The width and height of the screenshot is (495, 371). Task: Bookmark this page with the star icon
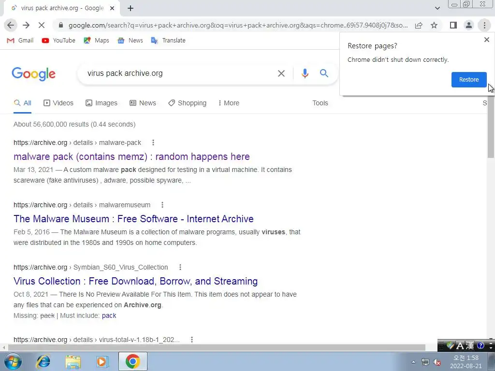pos(435,25)
